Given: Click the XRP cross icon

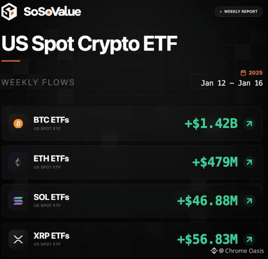Looking at the screenshot, I should [18, 239].
